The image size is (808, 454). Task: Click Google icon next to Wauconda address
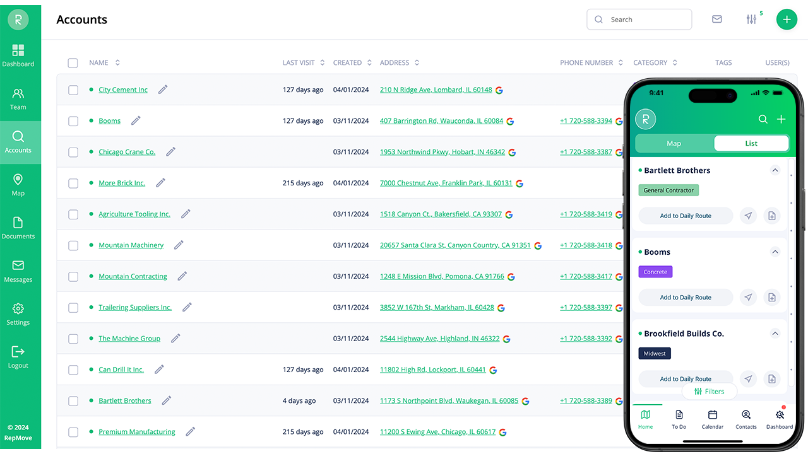pos(510,121)
